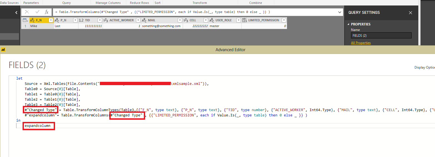This screenshot has height=157, width=435.
Task: Select the LIMITED_PERMISSION value 0 cell
Action: (x=264, y=26)
